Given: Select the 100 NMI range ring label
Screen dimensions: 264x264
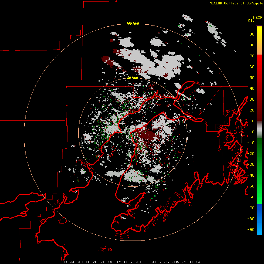Looking at the screenshot, I should [x=133, y=23].
